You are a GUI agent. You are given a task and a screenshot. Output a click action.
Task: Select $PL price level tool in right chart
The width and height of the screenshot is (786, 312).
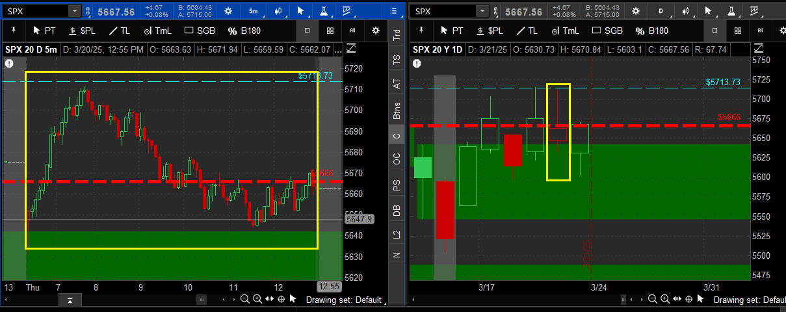[x=489, y=31]
